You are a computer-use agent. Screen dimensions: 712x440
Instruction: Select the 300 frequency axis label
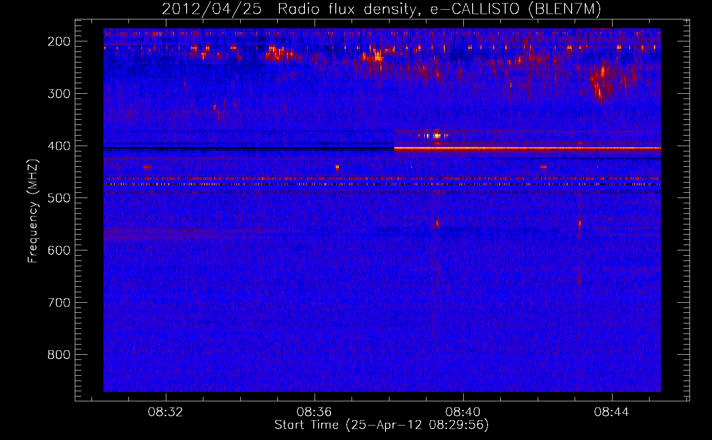(x=59, y=94)
